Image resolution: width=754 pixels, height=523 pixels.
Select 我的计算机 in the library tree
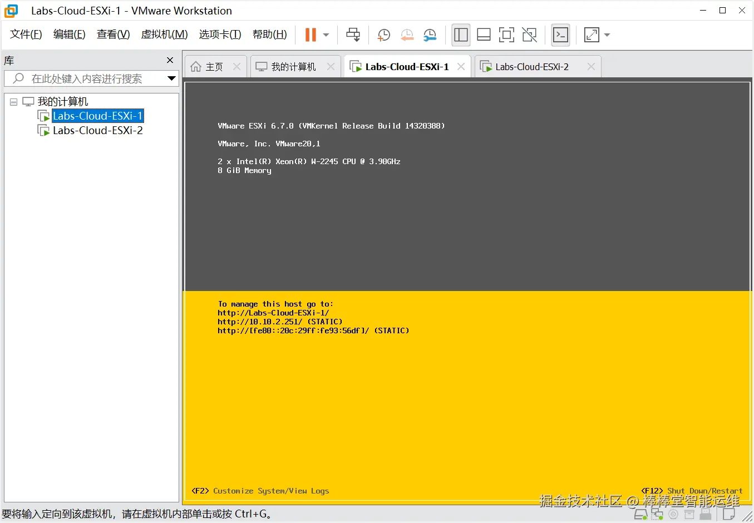(62, 102)
